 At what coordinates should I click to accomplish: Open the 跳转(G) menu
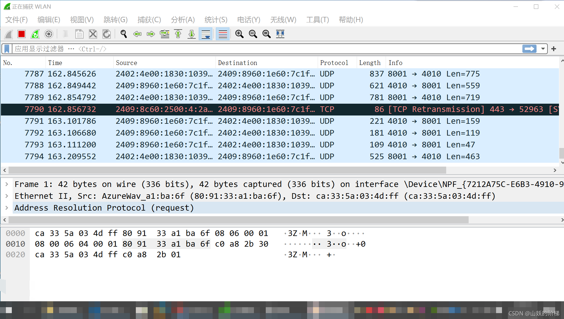115,20
